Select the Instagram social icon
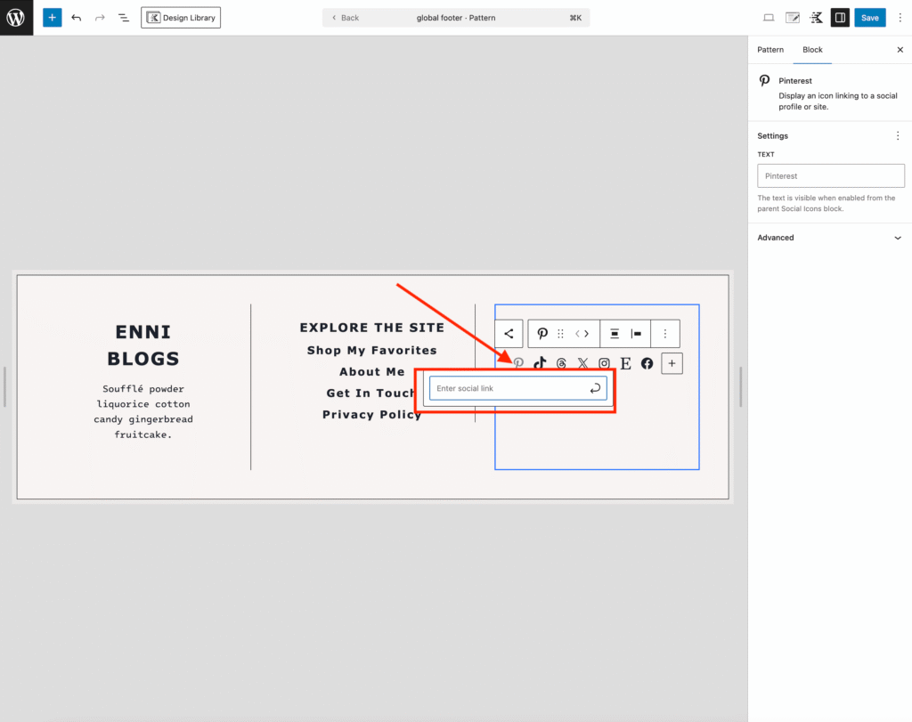Viewport: 912px width, 722px height. 604,363
